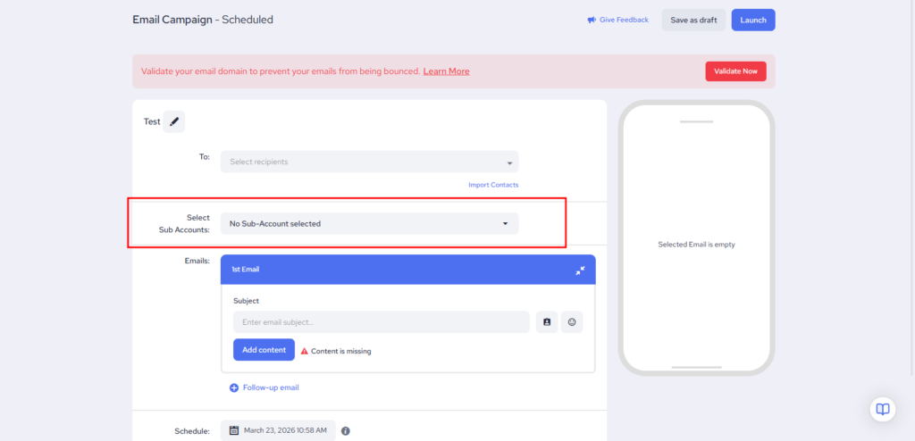The image size is (915, 441).
Task: Click the info icon next to schedule date
Action: pos(346,431)
